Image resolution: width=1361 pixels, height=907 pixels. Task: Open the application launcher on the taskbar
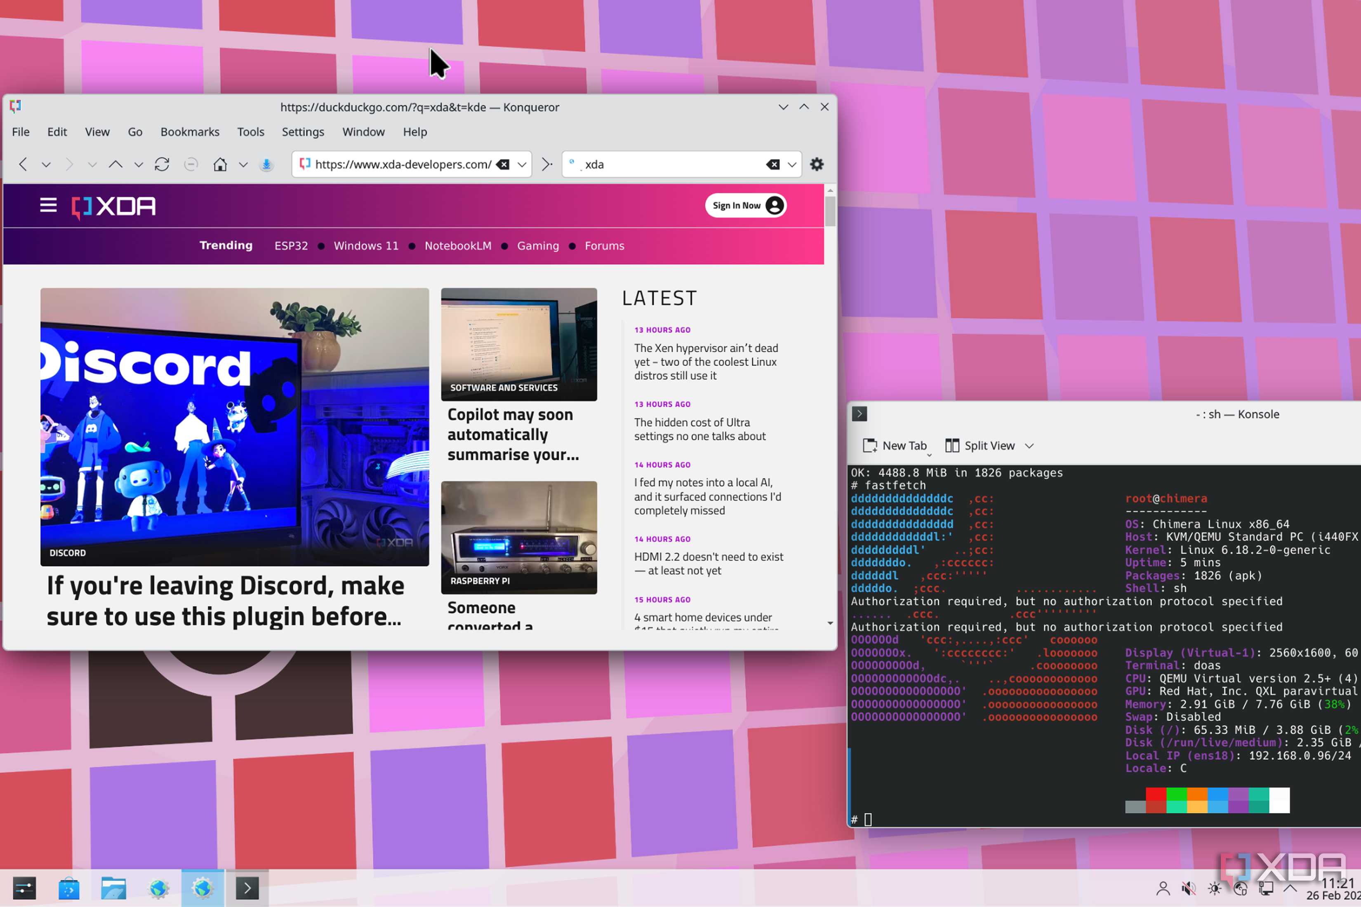click(x=24, y=888)
